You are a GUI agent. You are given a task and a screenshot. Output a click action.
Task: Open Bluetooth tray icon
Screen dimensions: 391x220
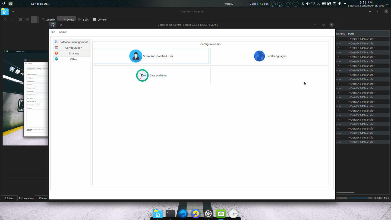coord(302,4)
